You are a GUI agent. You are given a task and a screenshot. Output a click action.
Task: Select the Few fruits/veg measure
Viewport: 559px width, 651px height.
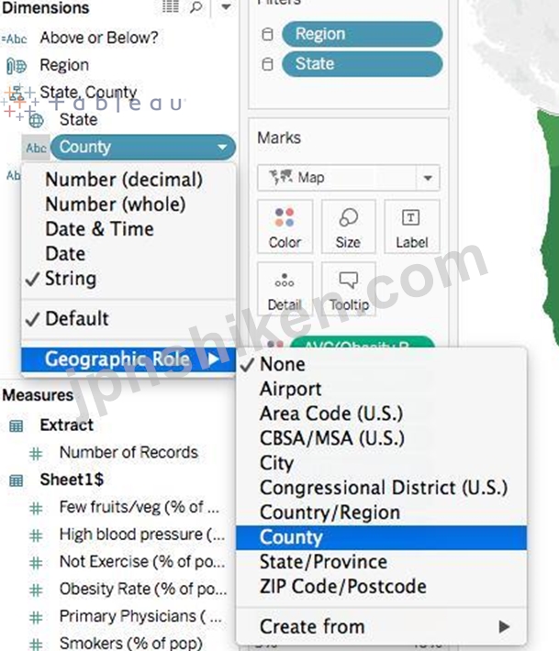[140, 507]
